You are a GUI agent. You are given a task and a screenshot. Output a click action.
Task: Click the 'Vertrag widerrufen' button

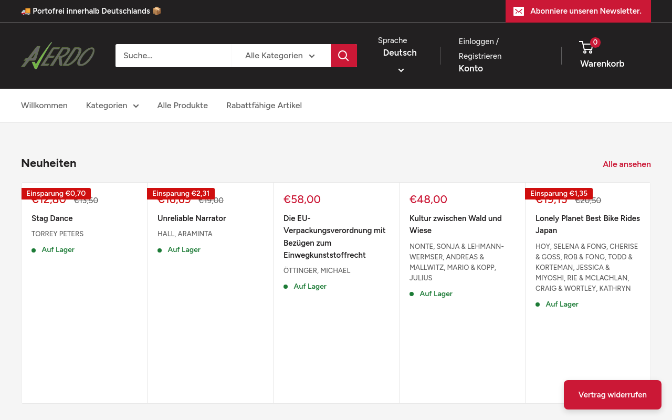[x=612, y=394]
